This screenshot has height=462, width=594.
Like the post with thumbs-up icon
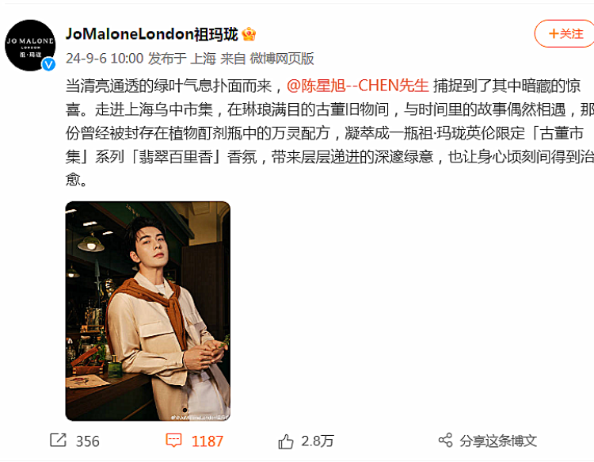[x=286, y=441]
